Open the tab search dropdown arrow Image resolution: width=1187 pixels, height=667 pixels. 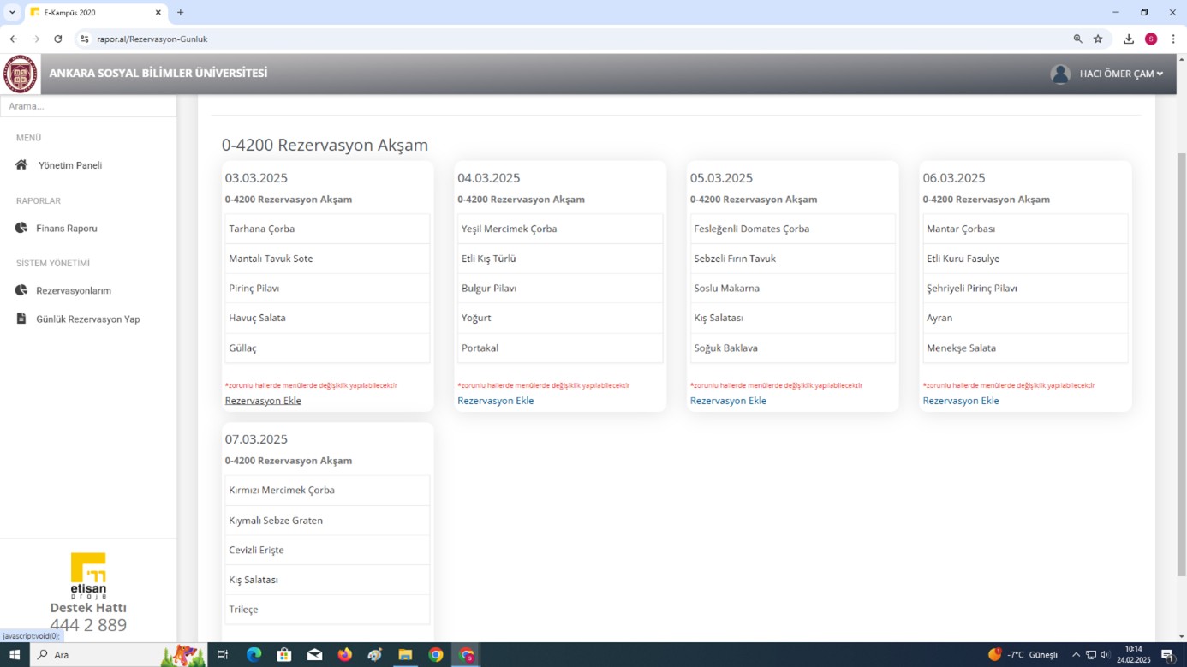point(12,12)
